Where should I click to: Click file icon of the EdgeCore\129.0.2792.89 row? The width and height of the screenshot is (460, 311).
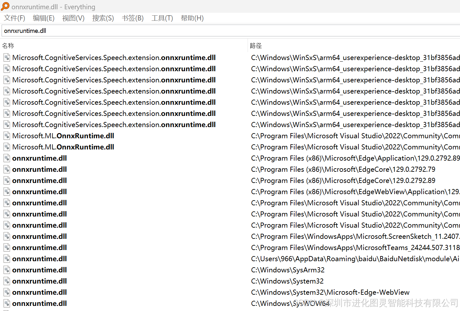[x=7, y=180]
